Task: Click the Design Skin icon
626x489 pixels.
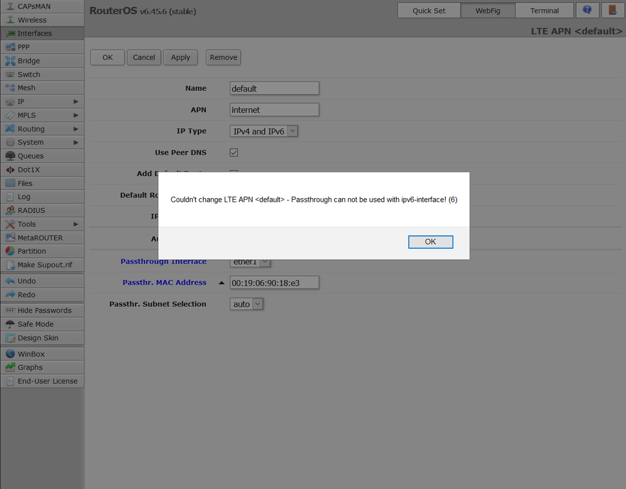Action: coord(10,338)
